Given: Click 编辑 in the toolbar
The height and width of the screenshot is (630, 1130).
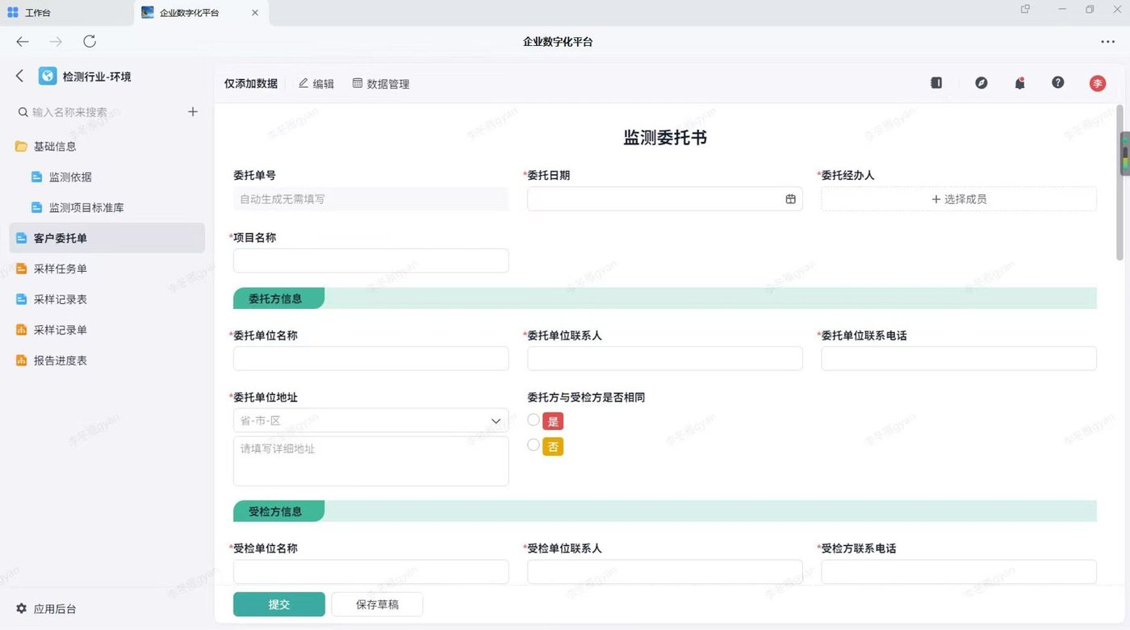Looking at the screenshot, I should pyautogui.click(x=316, y=84).
